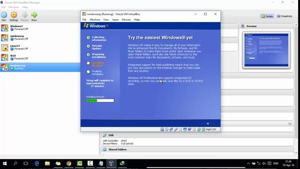
Task: Click the Collecting information step bullet
Action: (x=88, y=38)
